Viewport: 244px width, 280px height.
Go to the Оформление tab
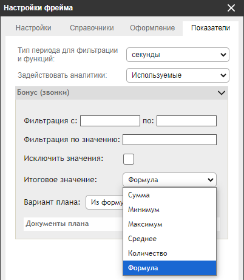click(x=152, y=28)
